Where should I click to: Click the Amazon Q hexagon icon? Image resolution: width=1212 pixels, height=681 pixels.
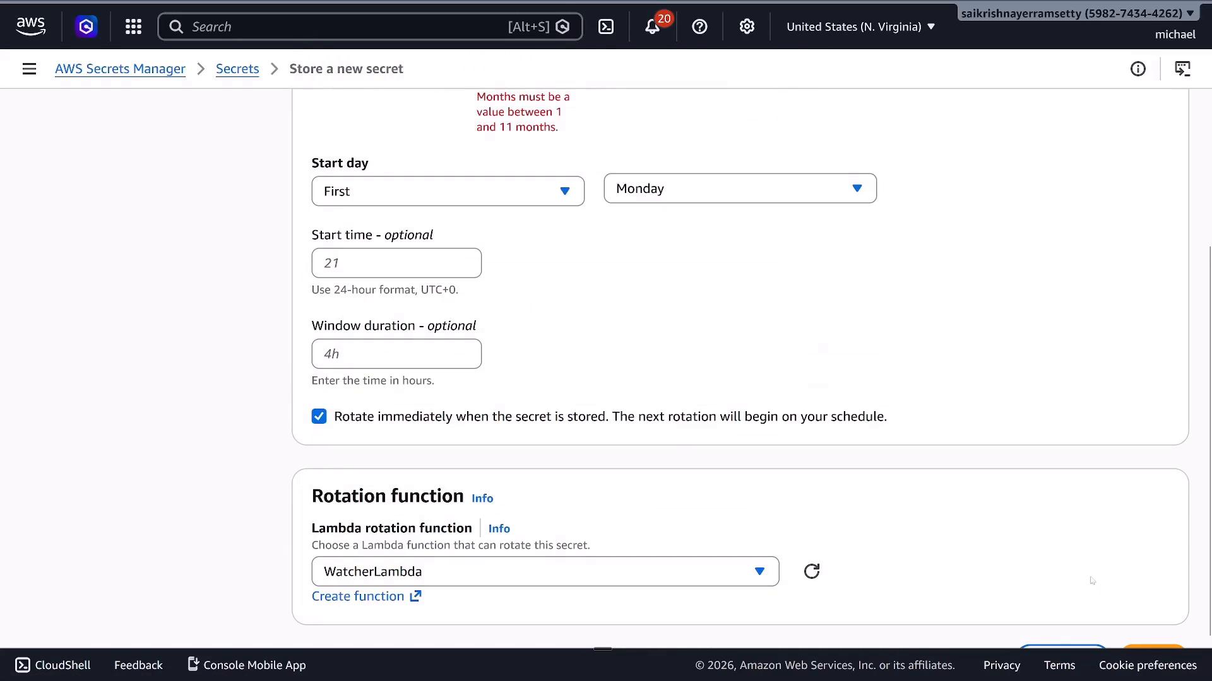click(86, 26)
